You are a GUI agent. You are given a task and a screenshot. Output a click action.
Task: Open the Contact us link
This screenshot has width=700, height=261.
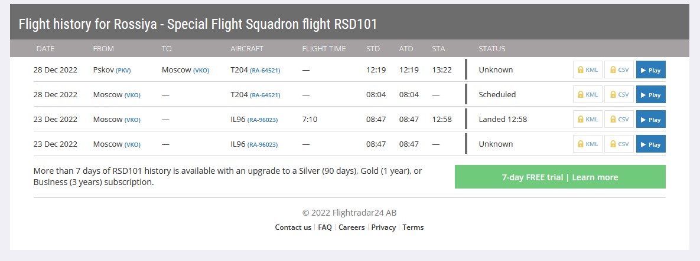(293, 227)
